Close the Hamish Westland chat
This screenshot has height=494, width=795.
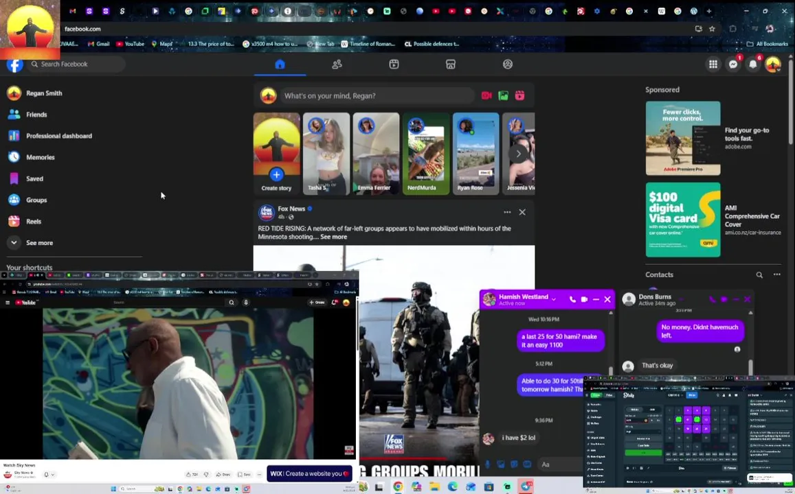pyautogui.click(x=607, y=299)
